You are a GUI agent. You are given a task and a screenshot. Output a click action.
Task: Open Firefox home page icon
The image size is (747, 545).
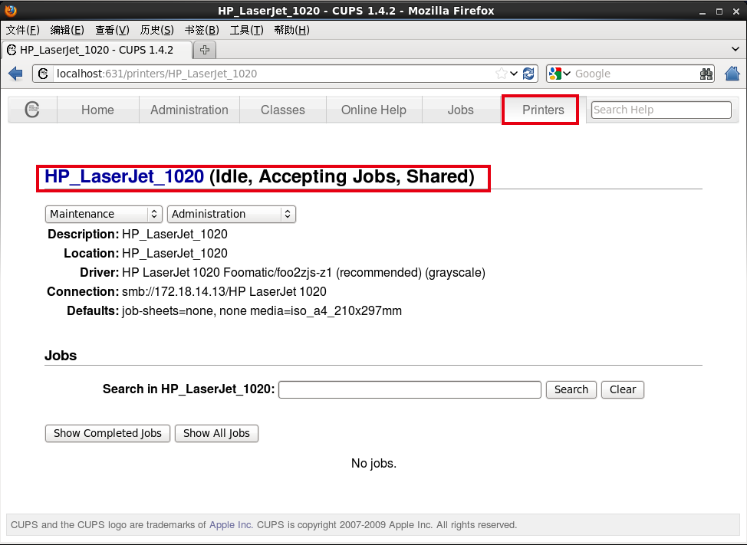point(732,74)
